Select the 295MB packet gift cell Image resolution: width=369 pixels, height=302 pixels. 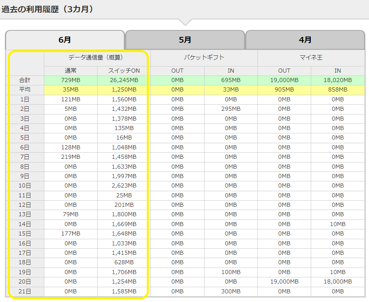coord(231,109)
